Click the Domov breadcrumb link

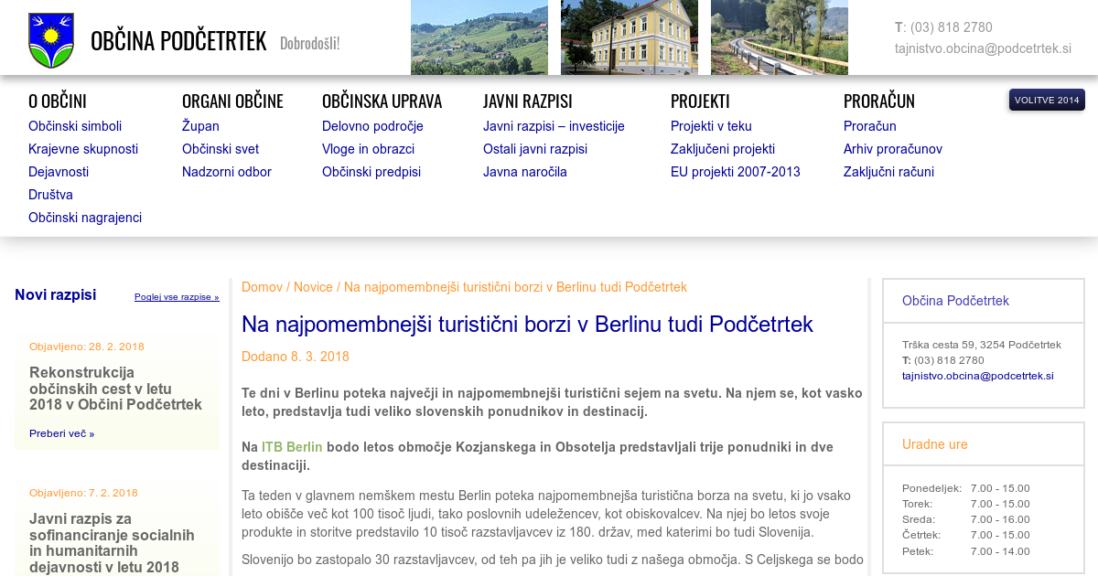[262, 287]
